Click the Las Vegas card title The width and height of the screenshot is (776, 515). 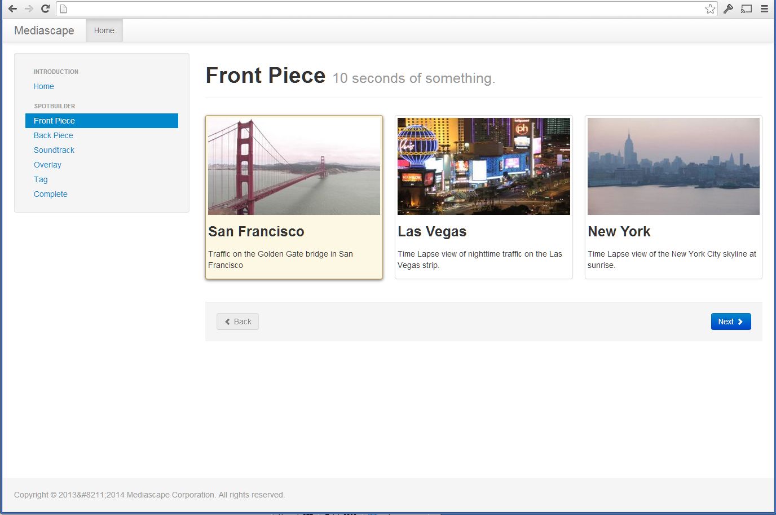click(432, 232)
